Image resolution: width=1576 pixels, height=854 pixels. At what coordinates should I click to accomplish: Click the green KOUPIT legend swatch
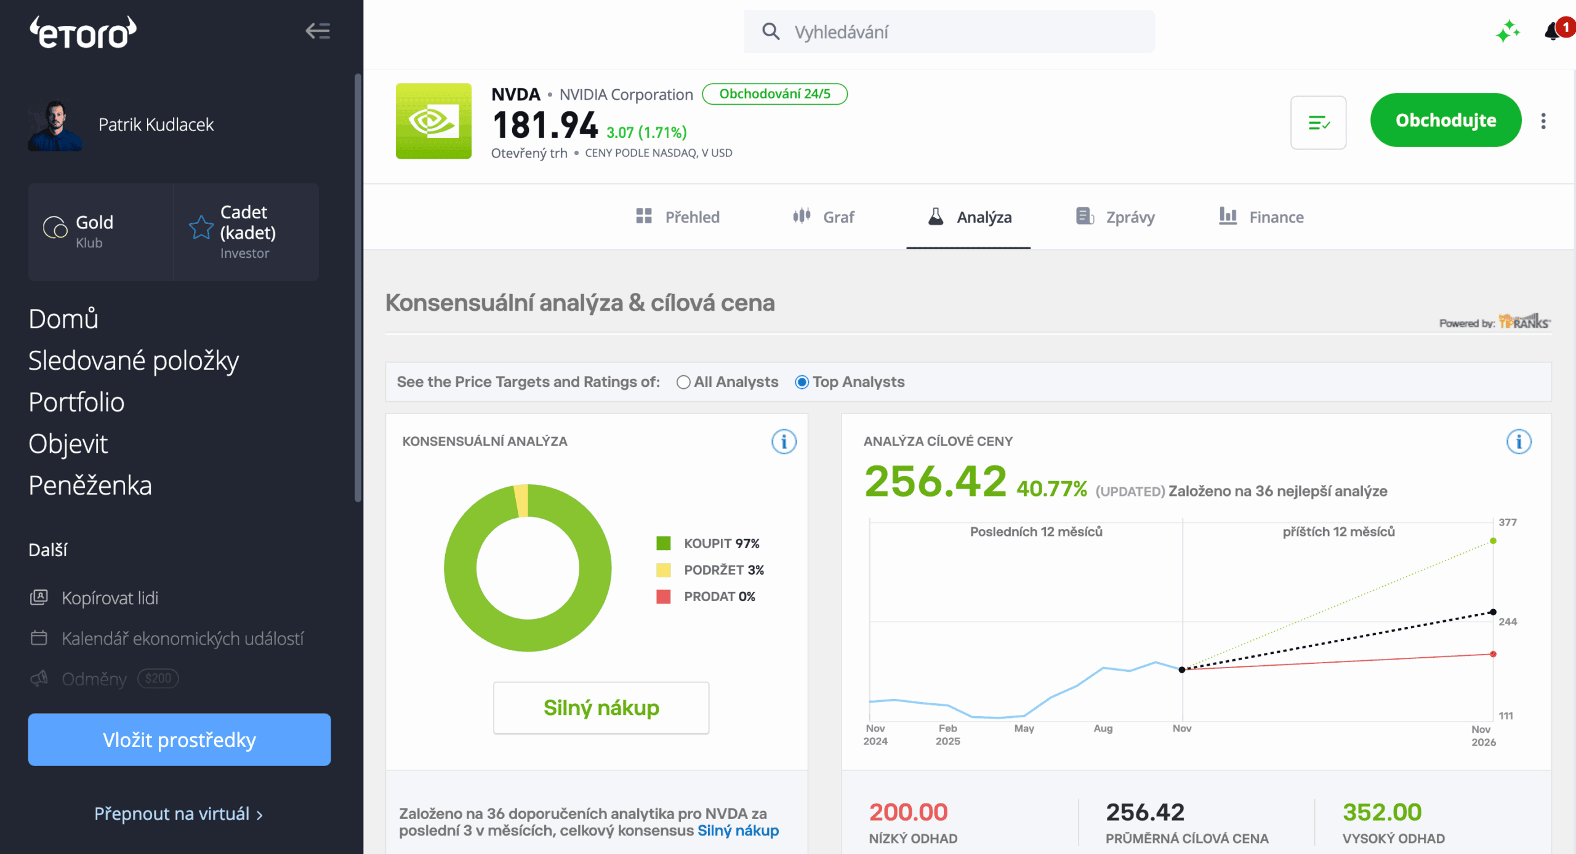pyautogui.click(x=663, y=543)
